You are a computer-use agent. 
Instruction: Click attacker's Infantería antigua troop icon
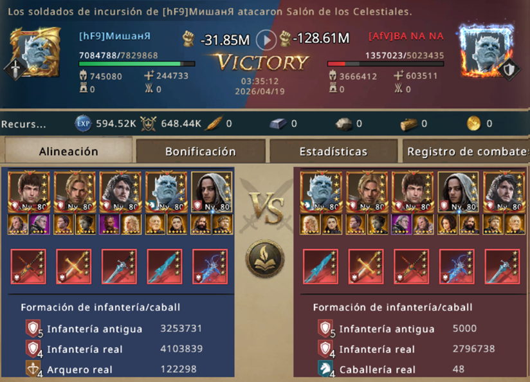[x=33, y=328]
